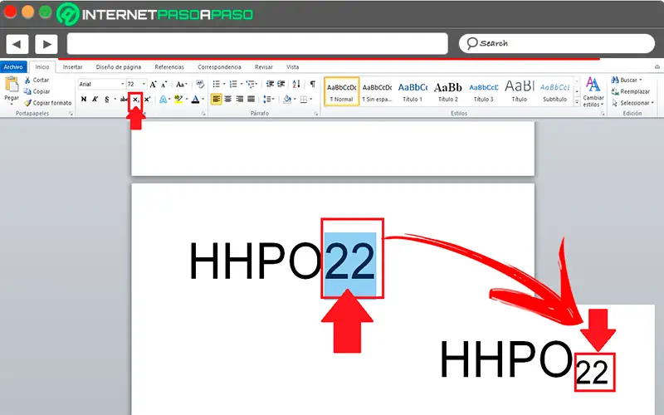Switch to the Insertar tab
664x415 pixels.
72,67
